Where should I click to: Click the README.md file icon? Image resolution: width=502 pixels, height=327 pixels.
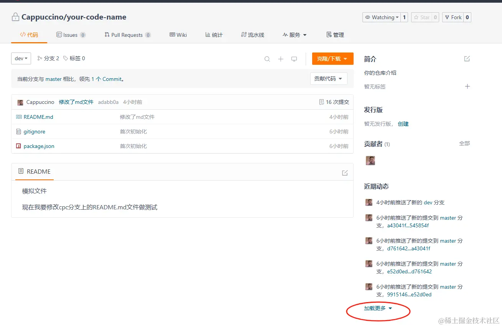pos(19,117)
